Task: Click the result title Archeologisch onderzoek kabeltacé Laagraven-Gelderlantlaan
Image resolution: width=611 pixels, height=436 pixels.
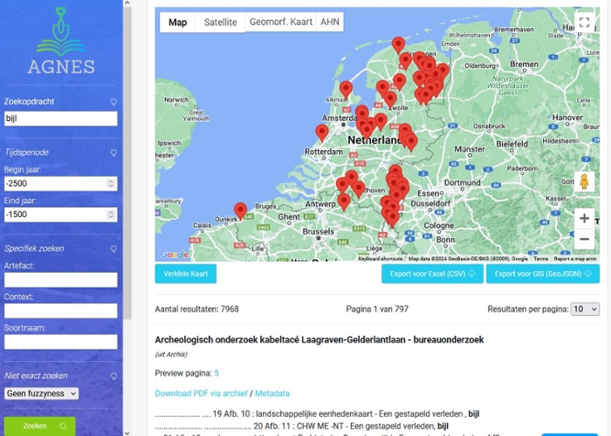Action: (x=319, y=340)
